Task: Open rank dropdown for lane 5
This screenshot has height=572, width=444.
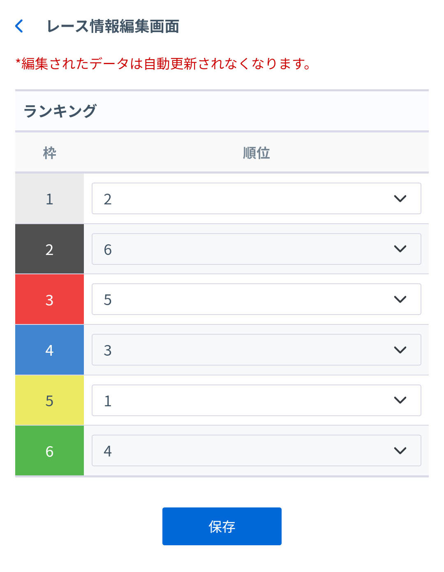Action: click(x=256, y=401)
